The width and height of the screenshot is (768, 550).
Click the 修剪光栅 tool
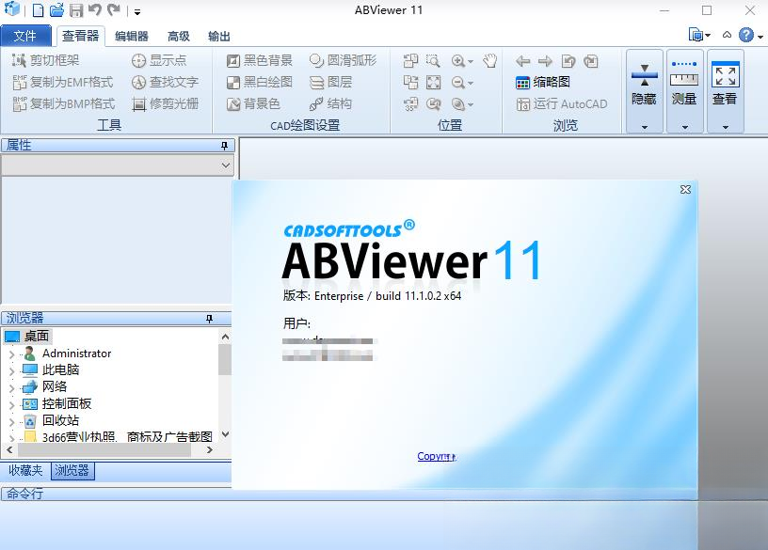point(165,103)
